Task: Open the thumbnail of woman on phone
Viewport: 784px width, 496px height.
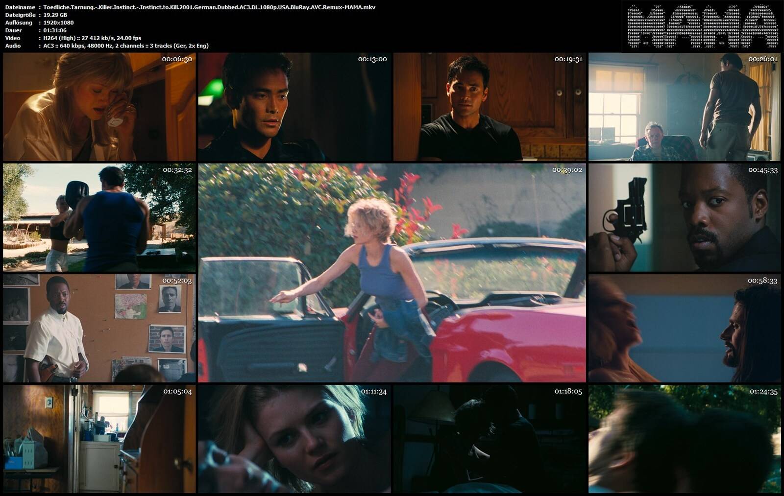Action: click(x=99, y=107)
